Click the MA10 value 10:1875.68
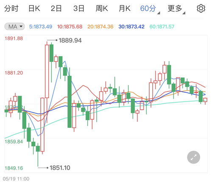This screenshot has height=182, width=212. tap(70, 27)
